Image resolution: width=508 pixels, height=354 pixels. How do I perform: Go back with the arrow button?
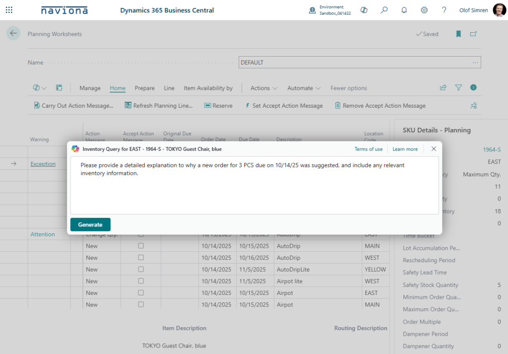13,33
